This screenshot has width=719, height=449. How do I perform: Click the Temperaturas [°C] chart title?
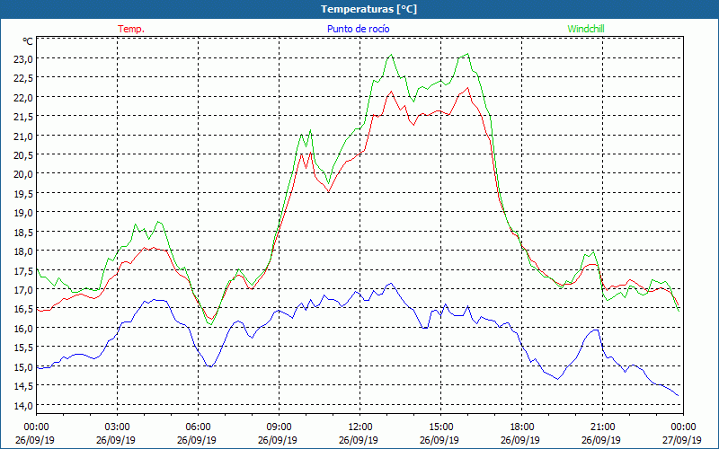tap(368, 9)
